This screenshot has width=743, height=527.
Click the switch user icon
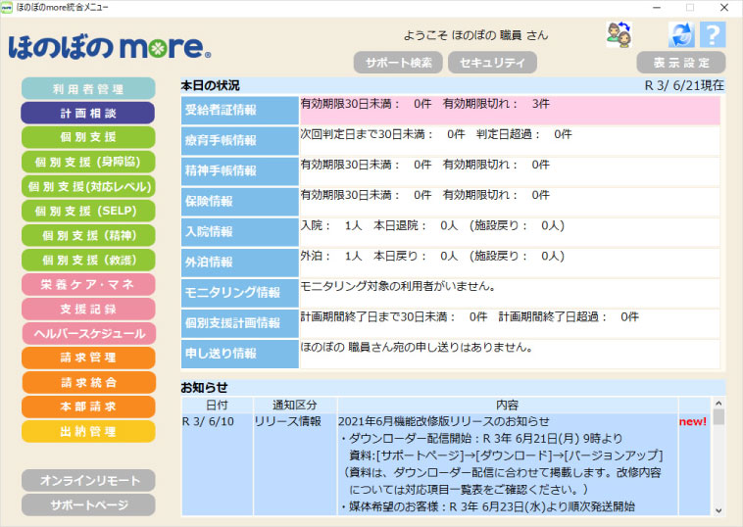pos(619,35)
